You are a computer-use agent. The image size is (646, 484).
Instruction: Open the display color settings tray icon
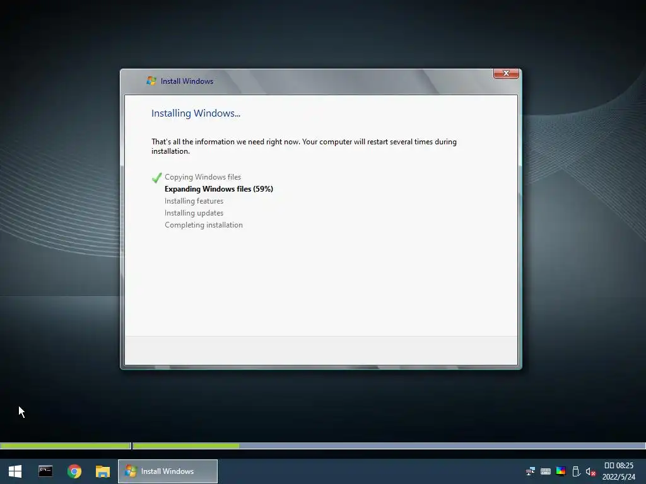point(561,471)
